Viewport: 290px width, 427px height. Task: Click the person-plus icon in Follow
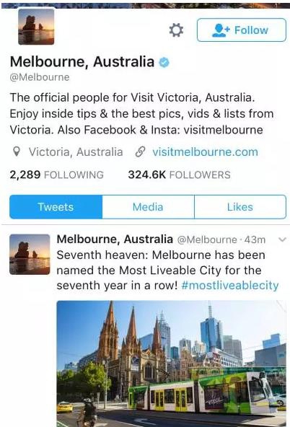point(221,30)
